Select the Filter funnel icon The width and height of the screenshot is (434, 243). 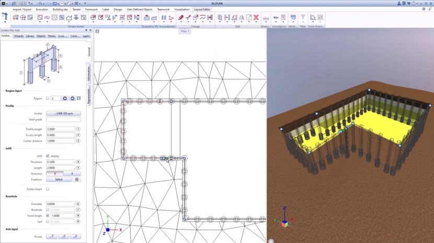pos(303,18)
